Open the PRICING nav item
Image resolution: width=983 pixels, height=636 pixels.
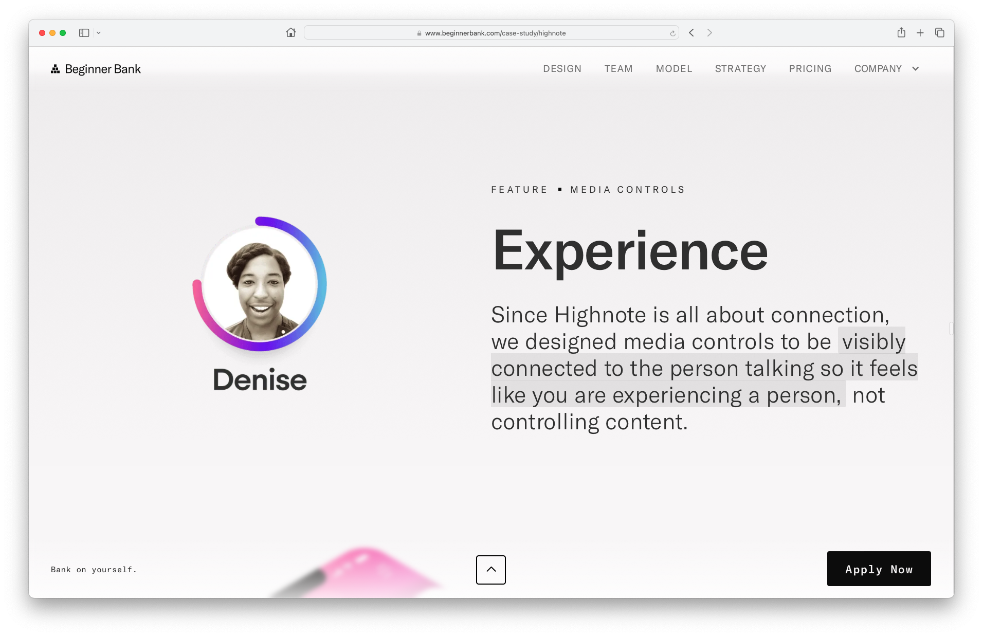(x=810, y=69)
